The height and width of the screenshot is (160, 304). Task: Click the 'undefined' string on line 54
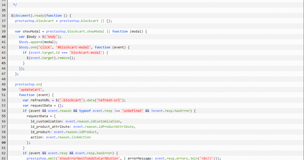[x=133, y=111]
